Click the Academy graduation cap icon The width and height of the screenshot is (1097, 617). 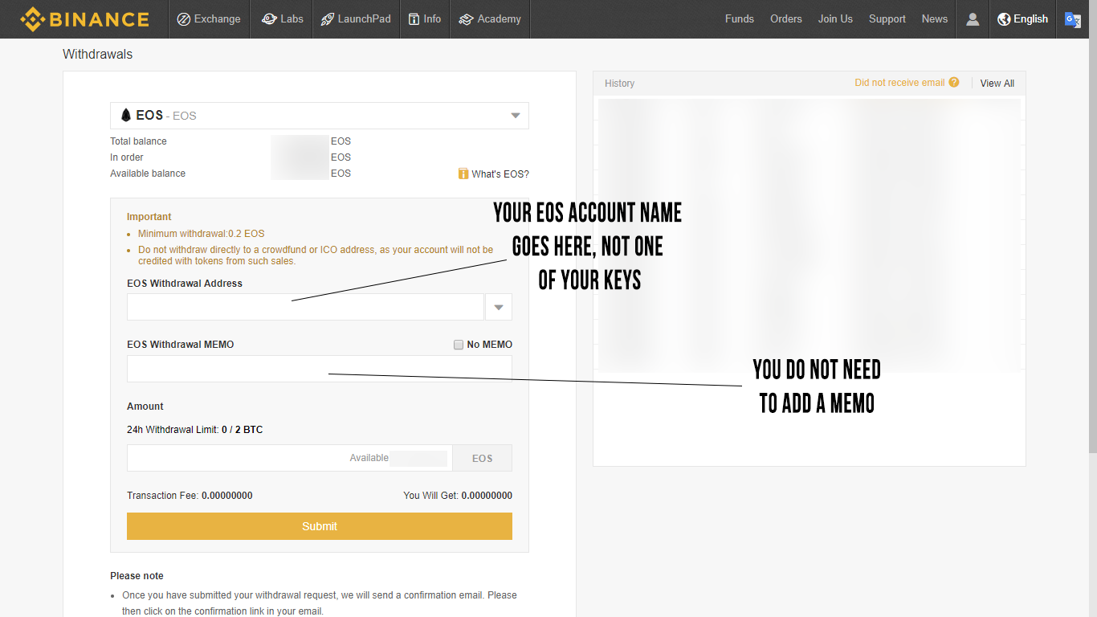(x=466, y=19)
